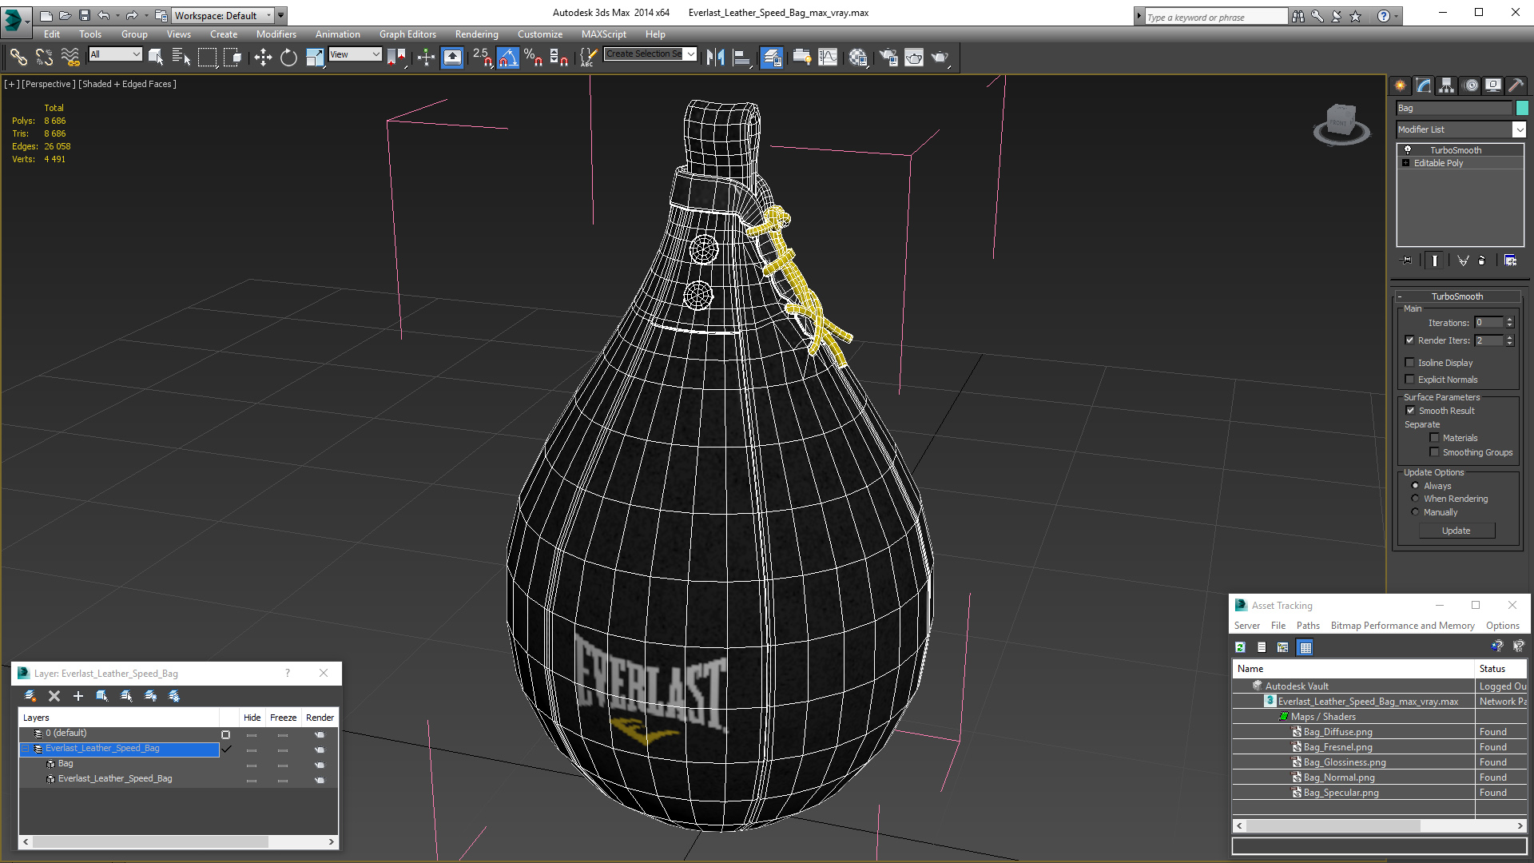
Task: Toggle the Percent Snap tool
Action: point(534,57)
